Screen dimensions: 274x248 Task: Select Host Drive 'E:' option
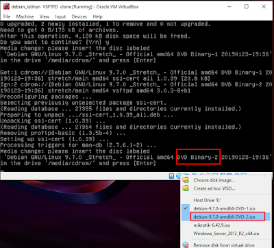[x=207, y=200]
